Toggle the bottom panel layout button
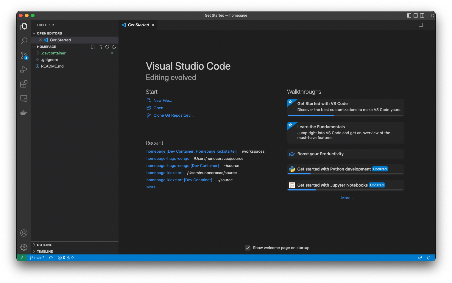Viewport: 452px width, 283px height. 416,15
